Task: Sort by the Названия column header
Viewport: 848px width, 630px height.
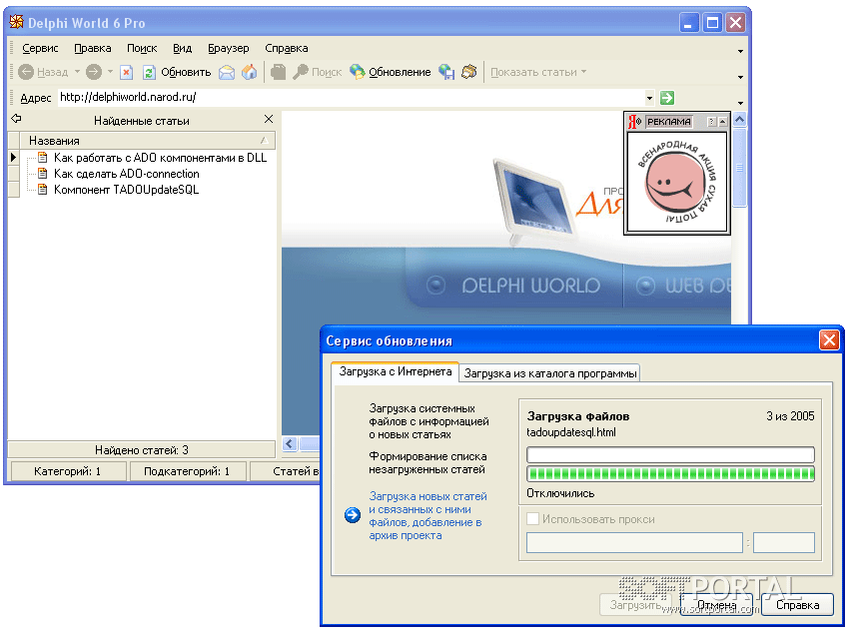Action: click(147, 141)
